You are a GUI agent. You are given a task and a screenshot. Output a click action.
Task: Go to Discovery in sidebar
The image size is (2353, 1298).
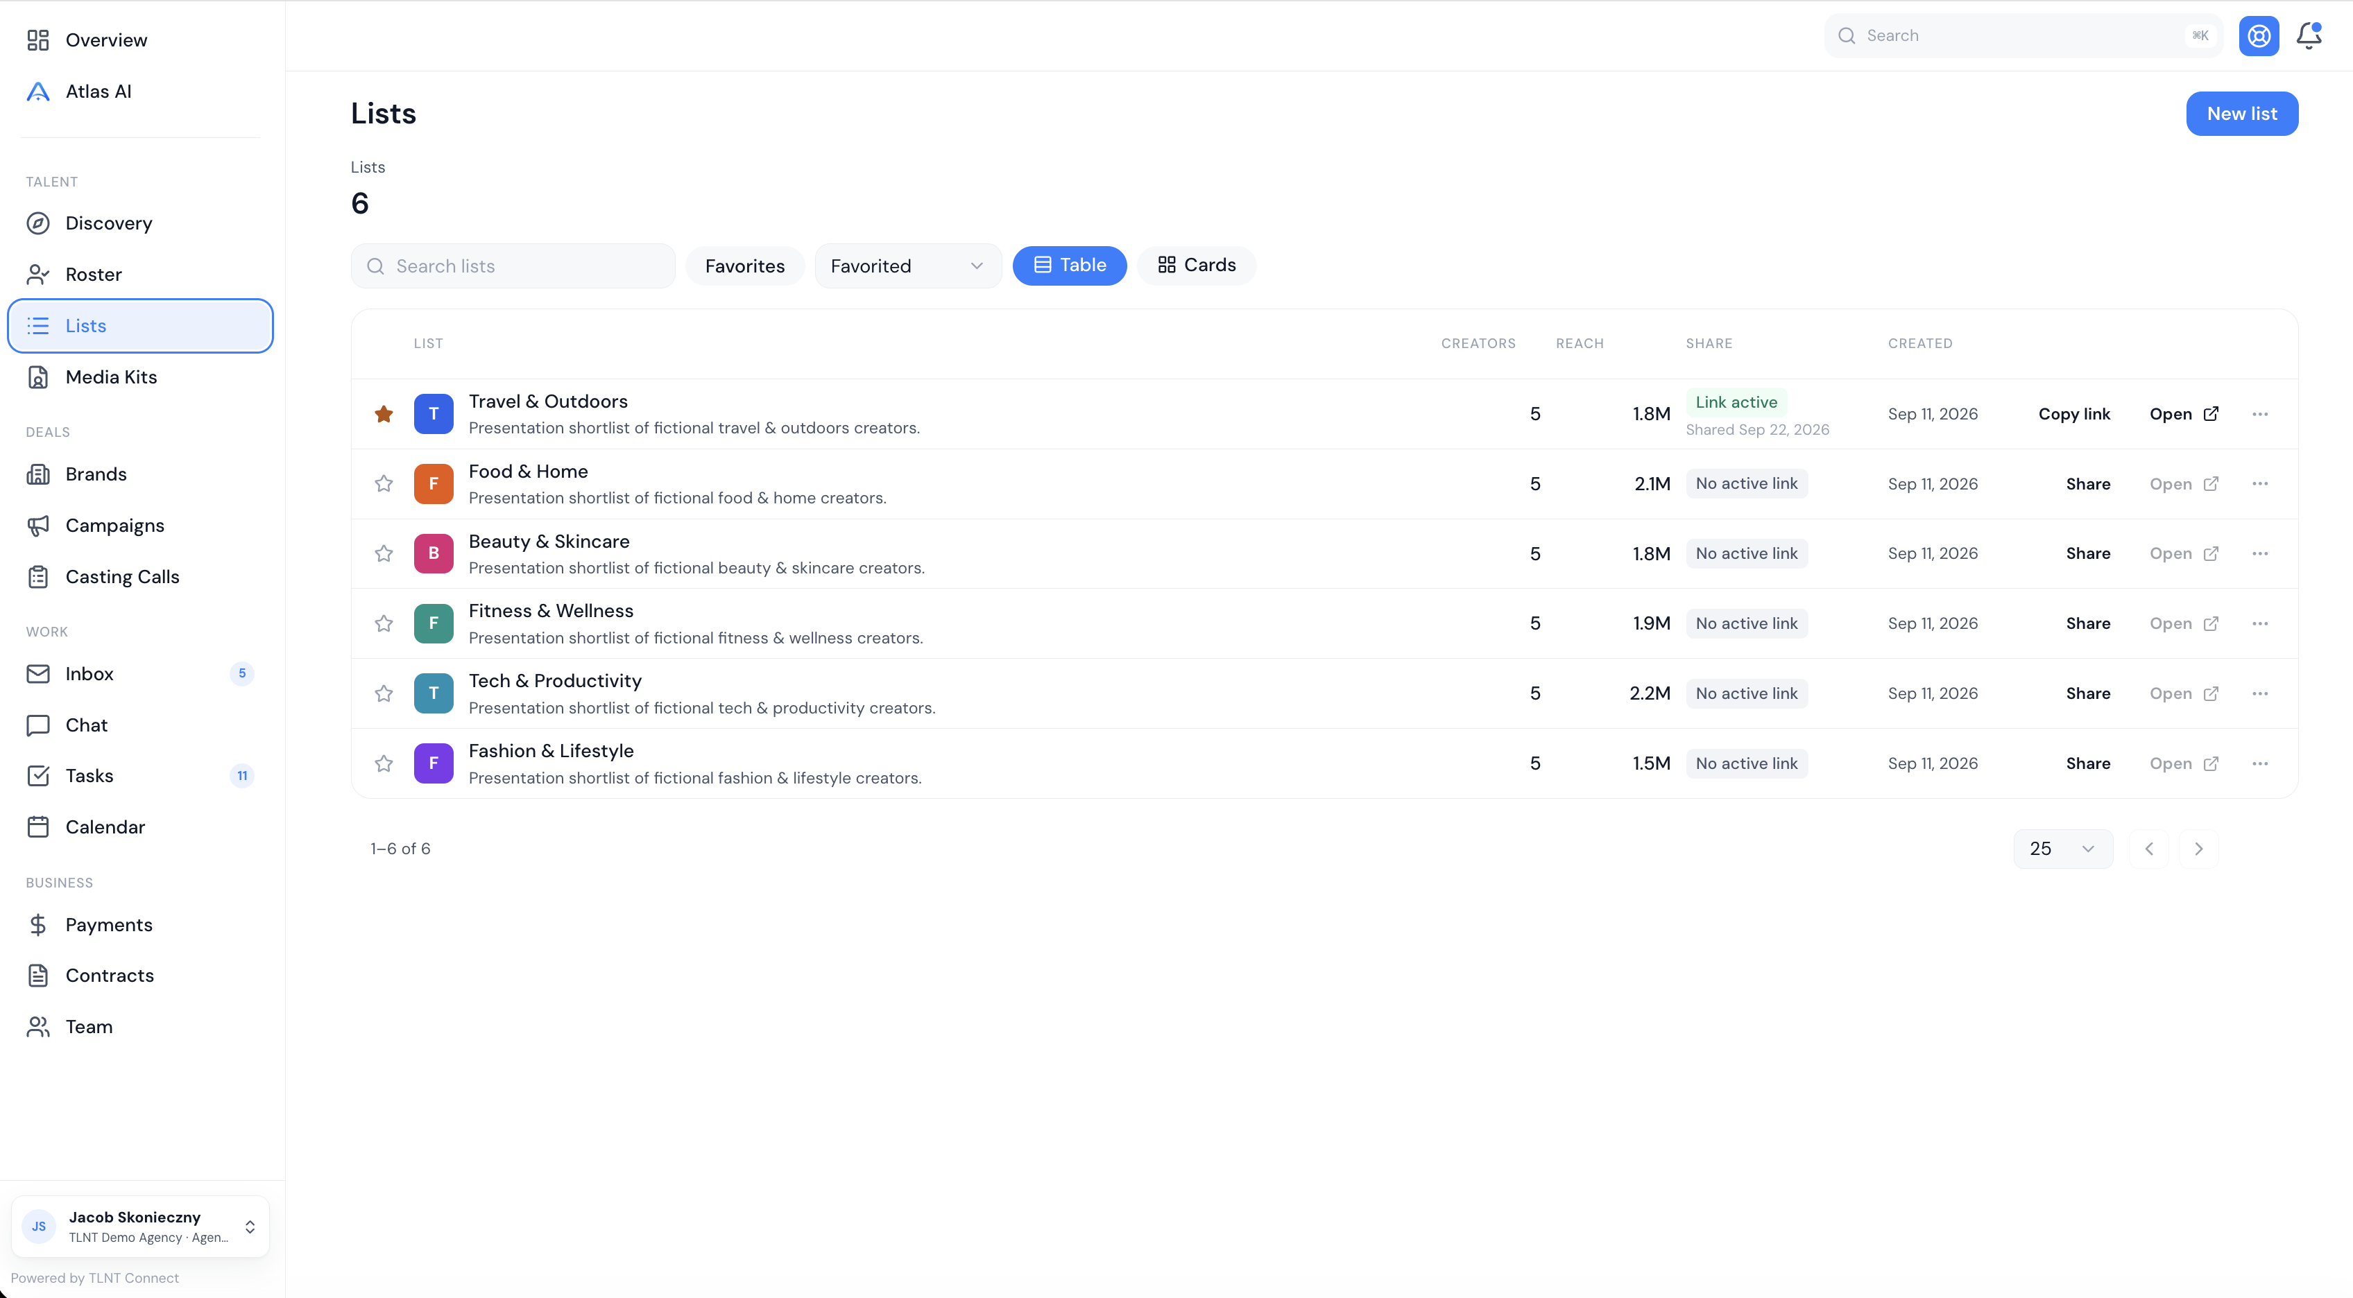[x=139, y=223]
